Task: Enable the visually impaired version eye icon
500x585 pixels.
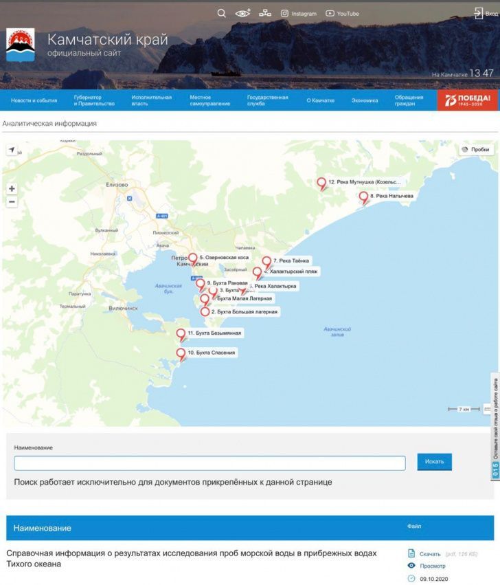Action: point(243,13)
